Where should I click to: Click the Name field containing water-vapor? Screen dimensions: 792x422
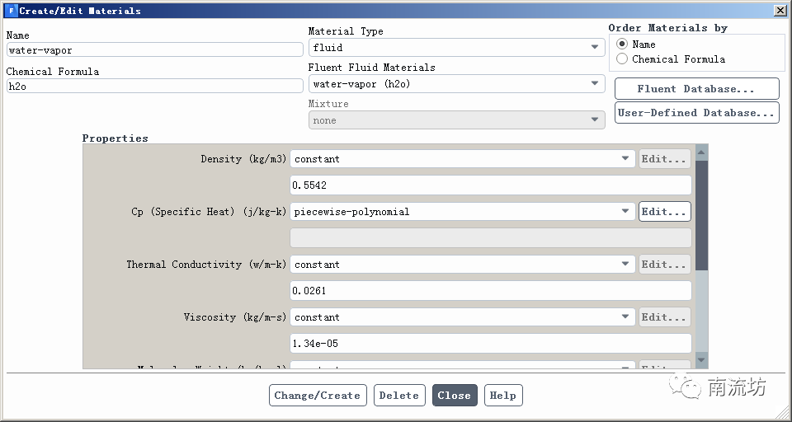pos(154,50)
